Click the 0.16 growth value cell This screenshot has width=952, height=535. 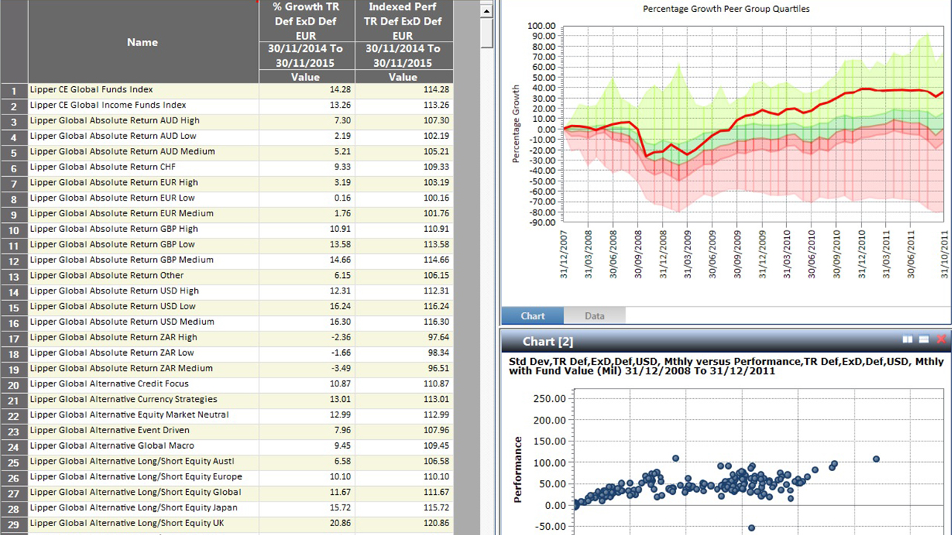click(x=306, y=198)
